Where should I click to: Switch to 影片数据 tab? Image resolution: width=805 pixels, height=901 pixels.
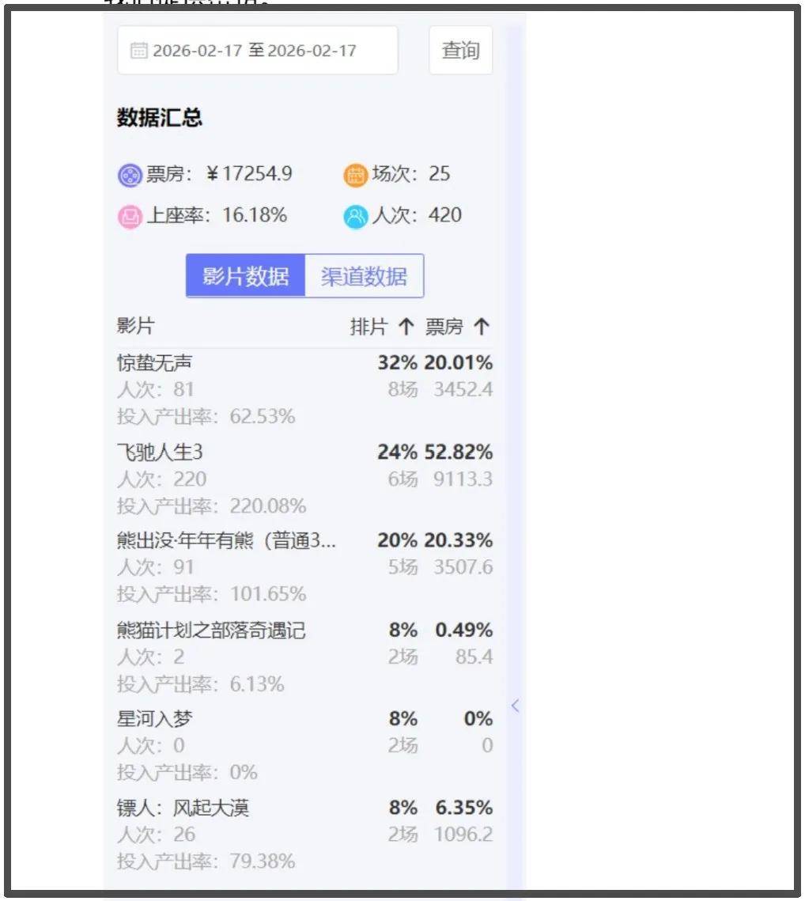click(x=246, y=276)
